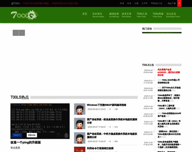This screenshot has width=192, height=152.
Task: Click the red slogan text beside @T00ls
Action: coord(51,4)
